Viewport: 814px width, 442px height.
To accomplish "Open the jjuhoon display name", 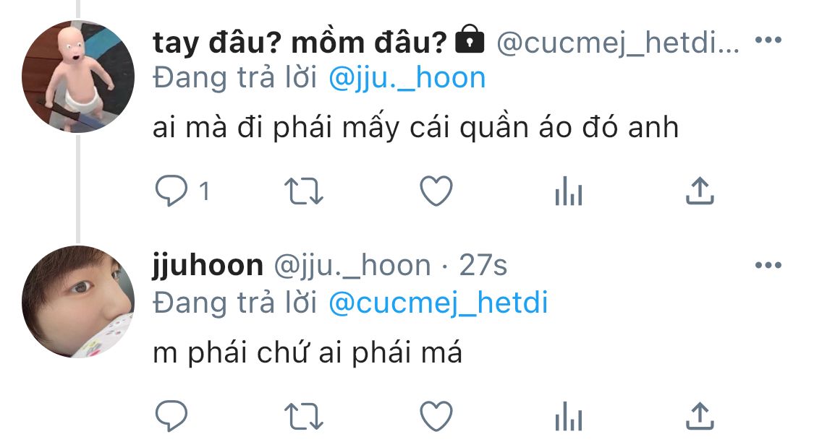I will point(208,266).
